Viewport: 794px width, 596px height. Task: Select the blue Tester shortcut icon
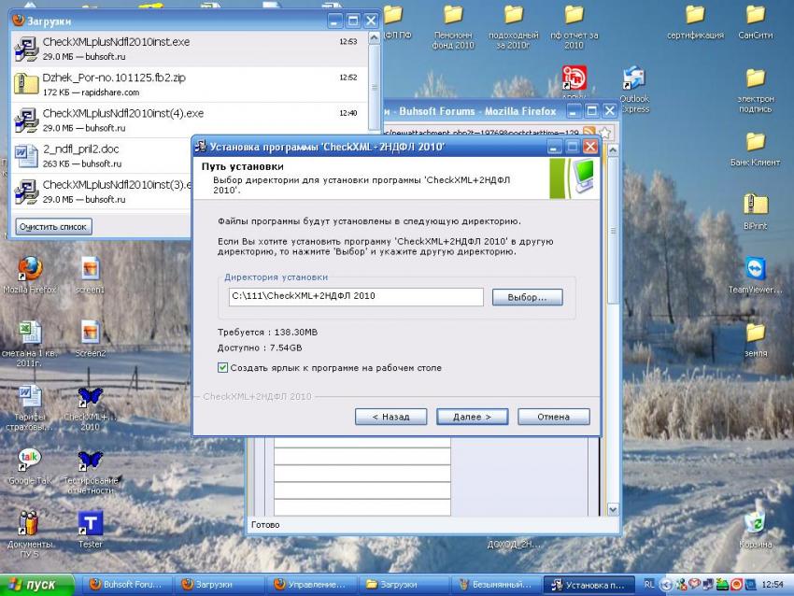coord(90,524)
